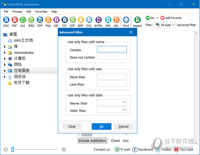Expand the 网络 network node
This screenshot has height=155, width=200.
click(5, 65)
